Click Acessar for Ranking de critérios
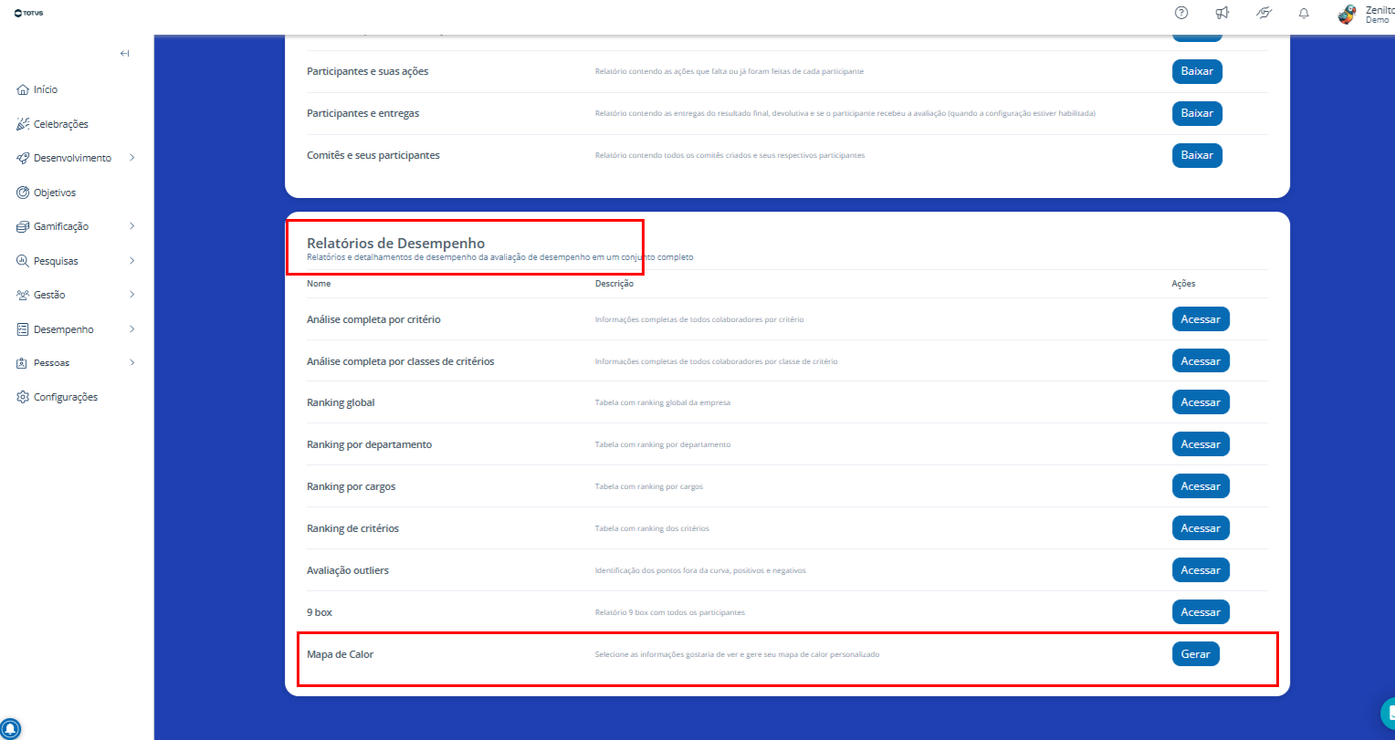The height and width of the screenshot is (740, 1395). (x=1201, y=528)
